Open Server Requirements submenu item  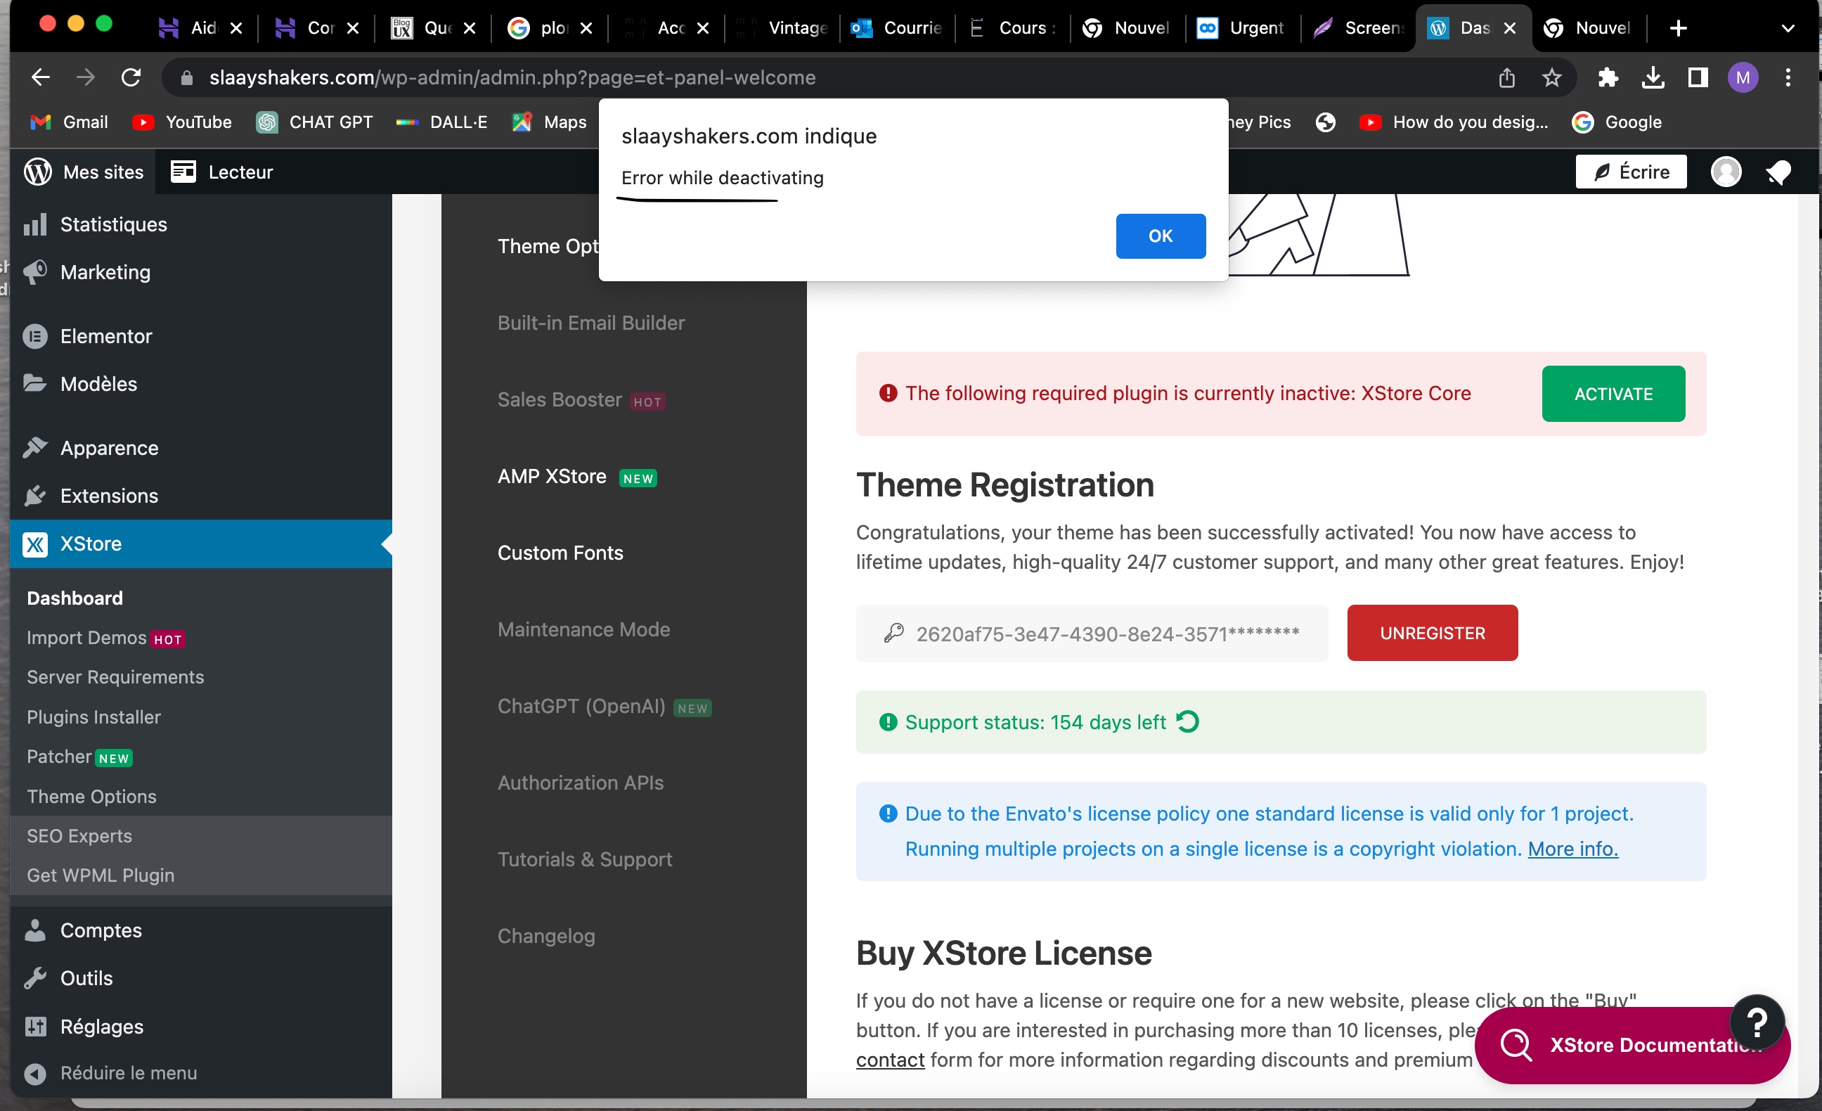(115, 677)
